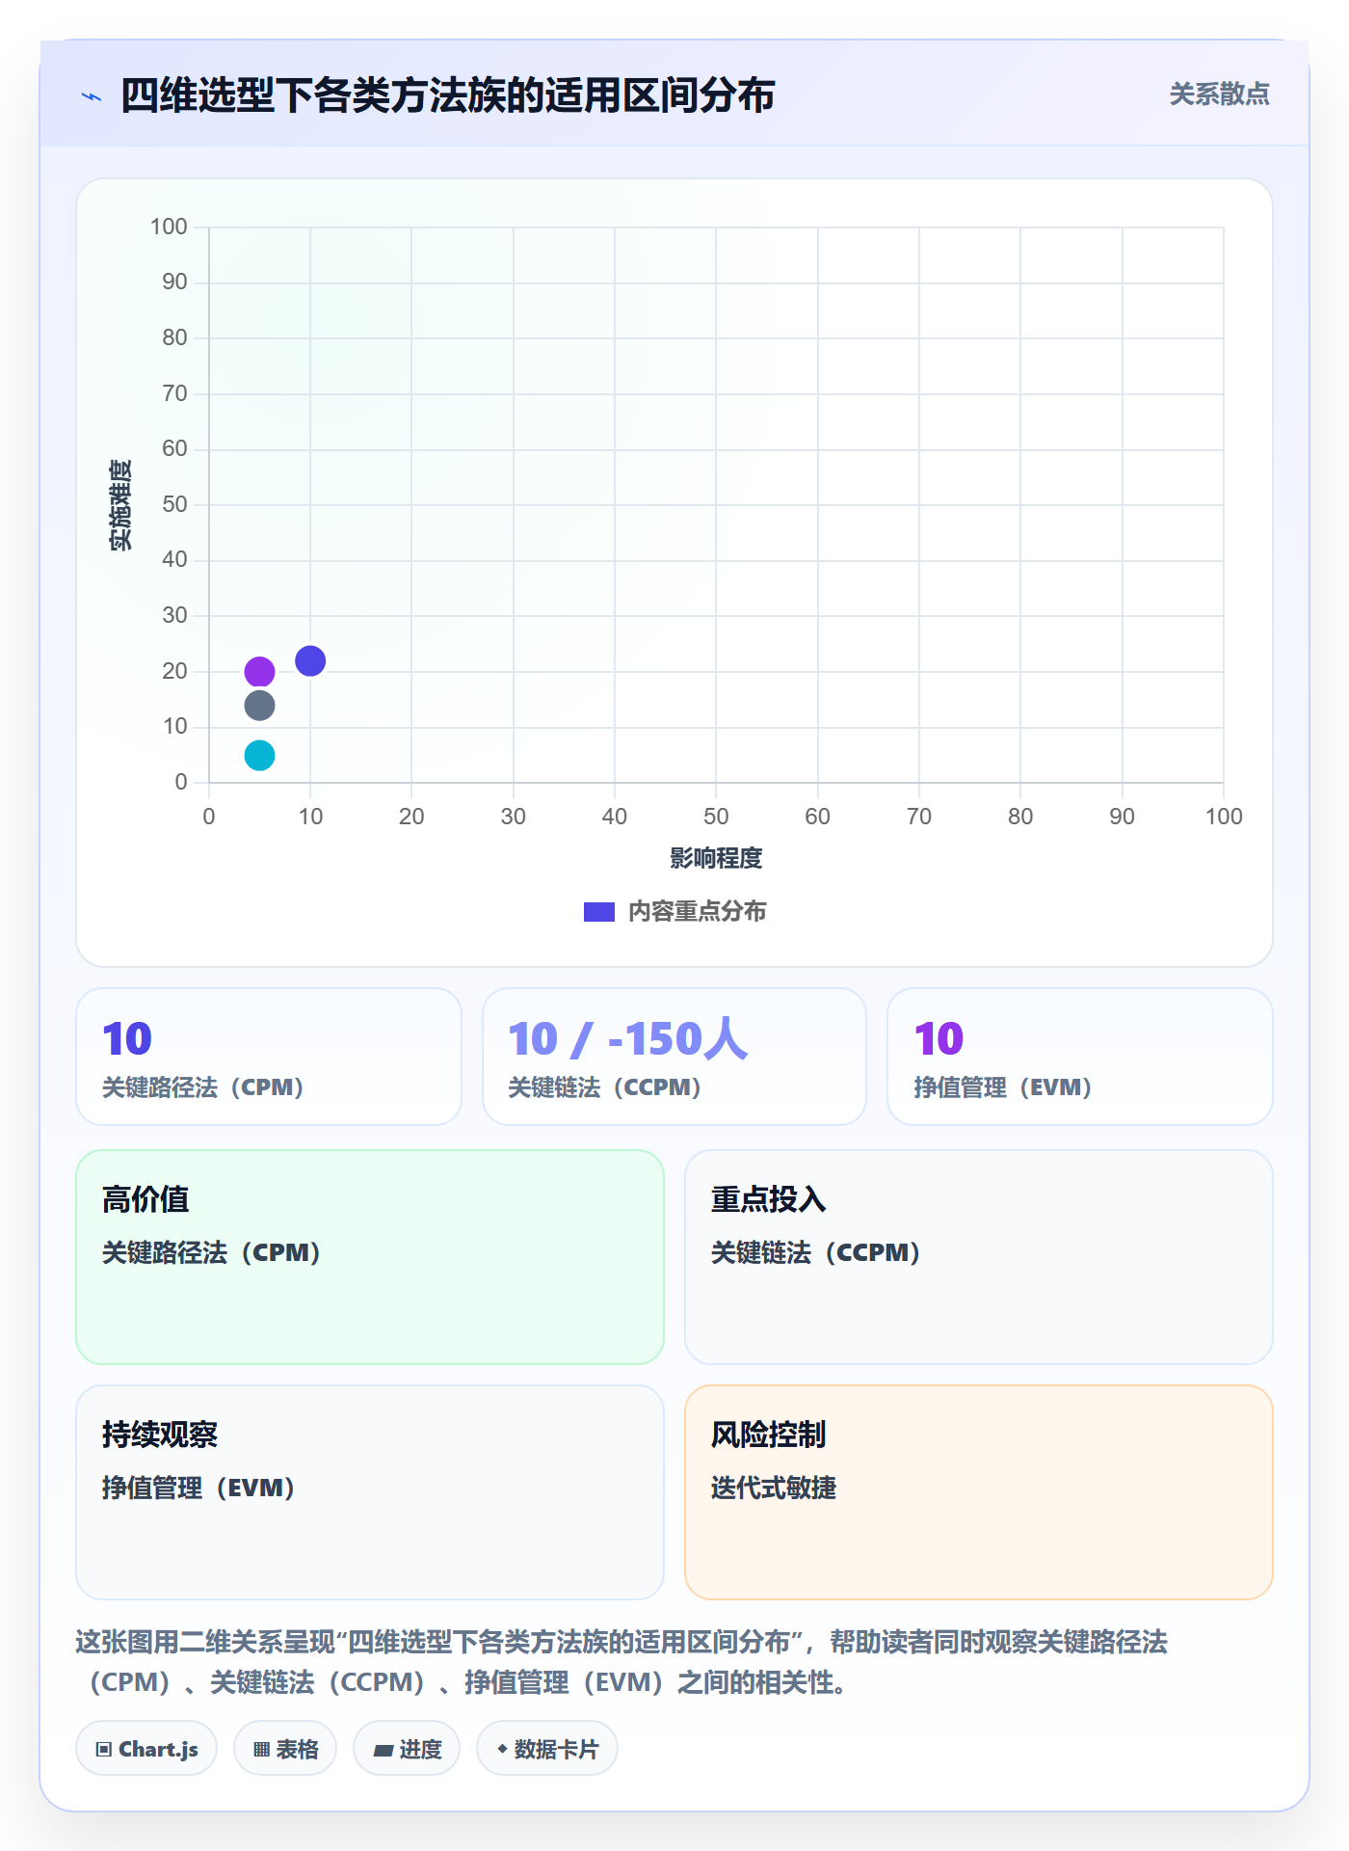Open the 关键链法（CCPM） metric card
The image size is (1349, 1851).
[674, 1057]
